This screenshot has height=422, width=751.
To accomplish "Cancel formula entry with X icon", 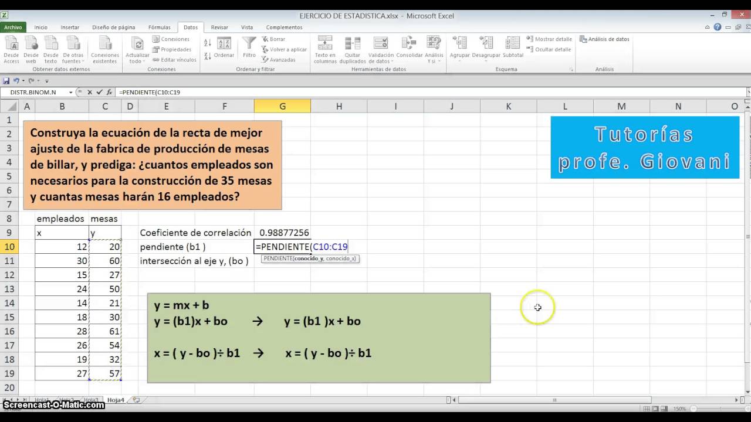I will click(90, 92).
